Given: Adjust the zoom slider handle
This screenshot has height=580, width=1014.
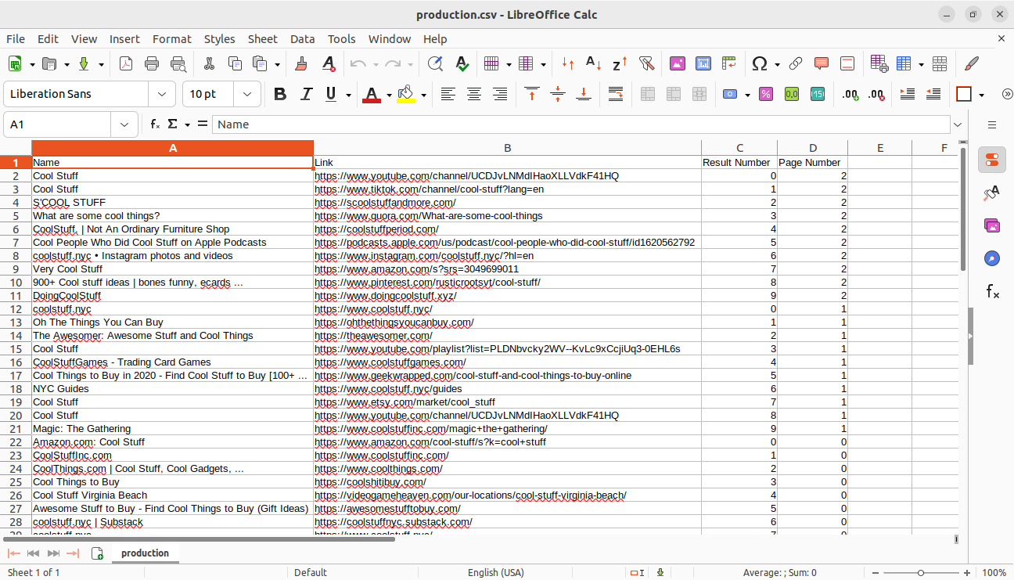Looking at the screenshot, I should tap(922, 573).
